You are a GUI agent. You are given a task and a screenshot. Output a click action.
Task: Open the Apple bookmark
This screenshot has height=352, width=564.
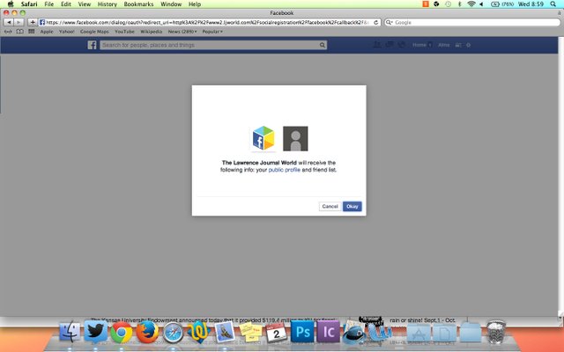pyautogui.click(x=47, y=32)
